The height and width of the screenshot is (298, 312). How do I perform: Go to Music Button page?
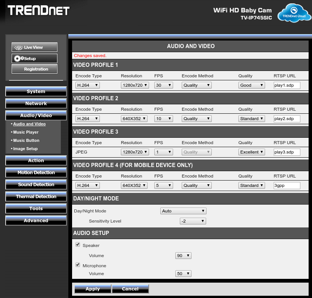point(26,140)
